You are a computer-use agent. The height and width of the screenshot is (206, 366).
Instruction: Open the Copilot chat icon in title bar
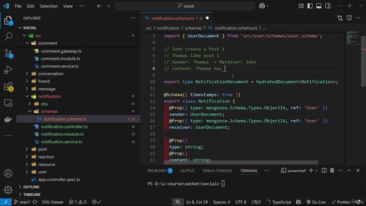tap(262, 6)
